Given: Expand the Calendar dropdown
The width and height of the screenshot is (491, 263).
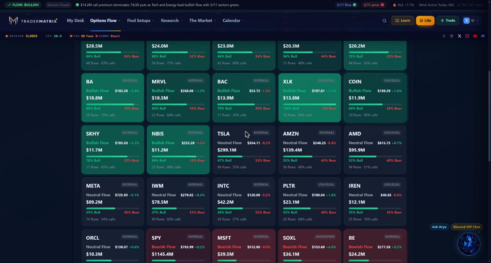Looking at the screenshot, I should tap(233, 21).
